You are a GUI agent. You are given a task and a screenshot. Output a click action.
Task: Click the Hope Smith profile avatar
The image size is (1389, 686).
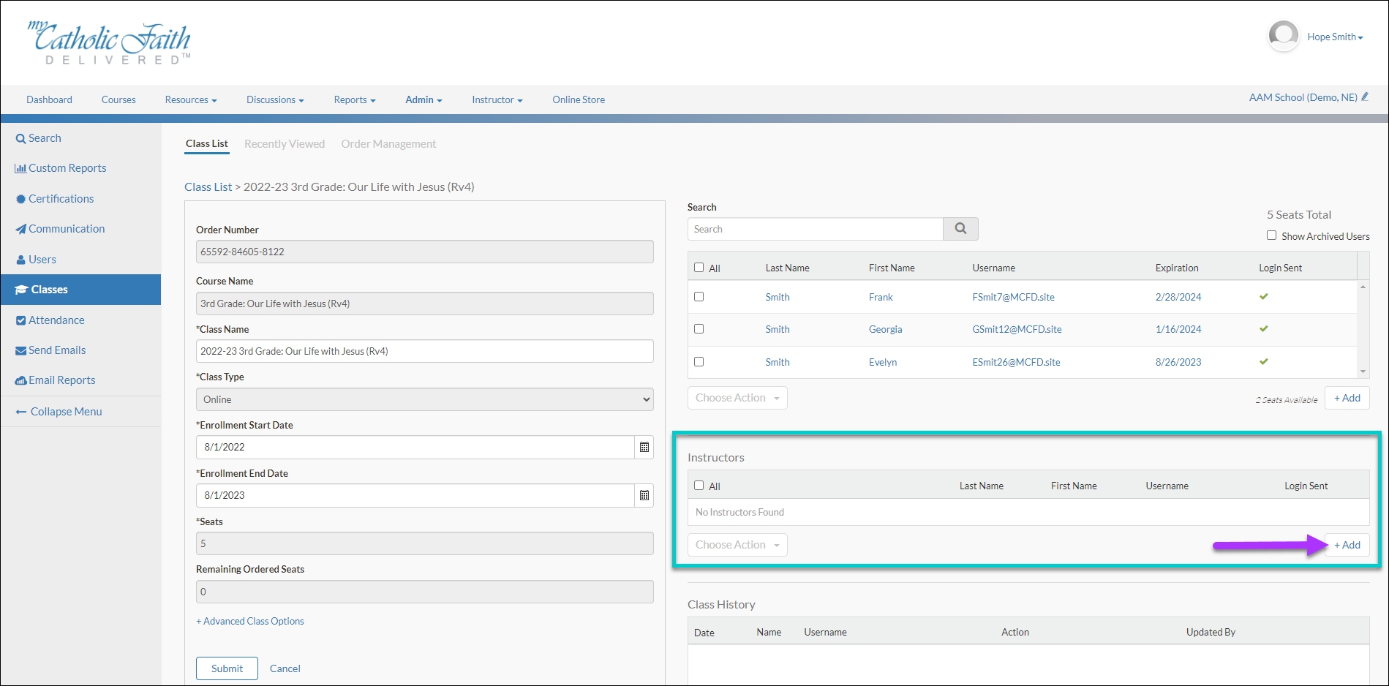point(1283,36)
